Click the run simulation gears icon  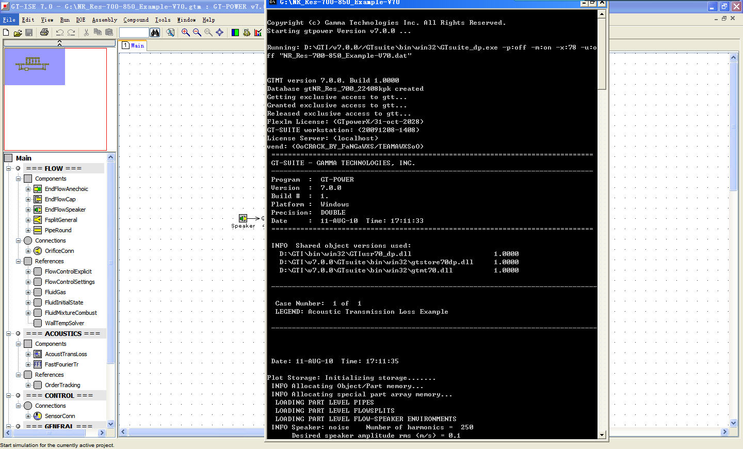[247, 33]
